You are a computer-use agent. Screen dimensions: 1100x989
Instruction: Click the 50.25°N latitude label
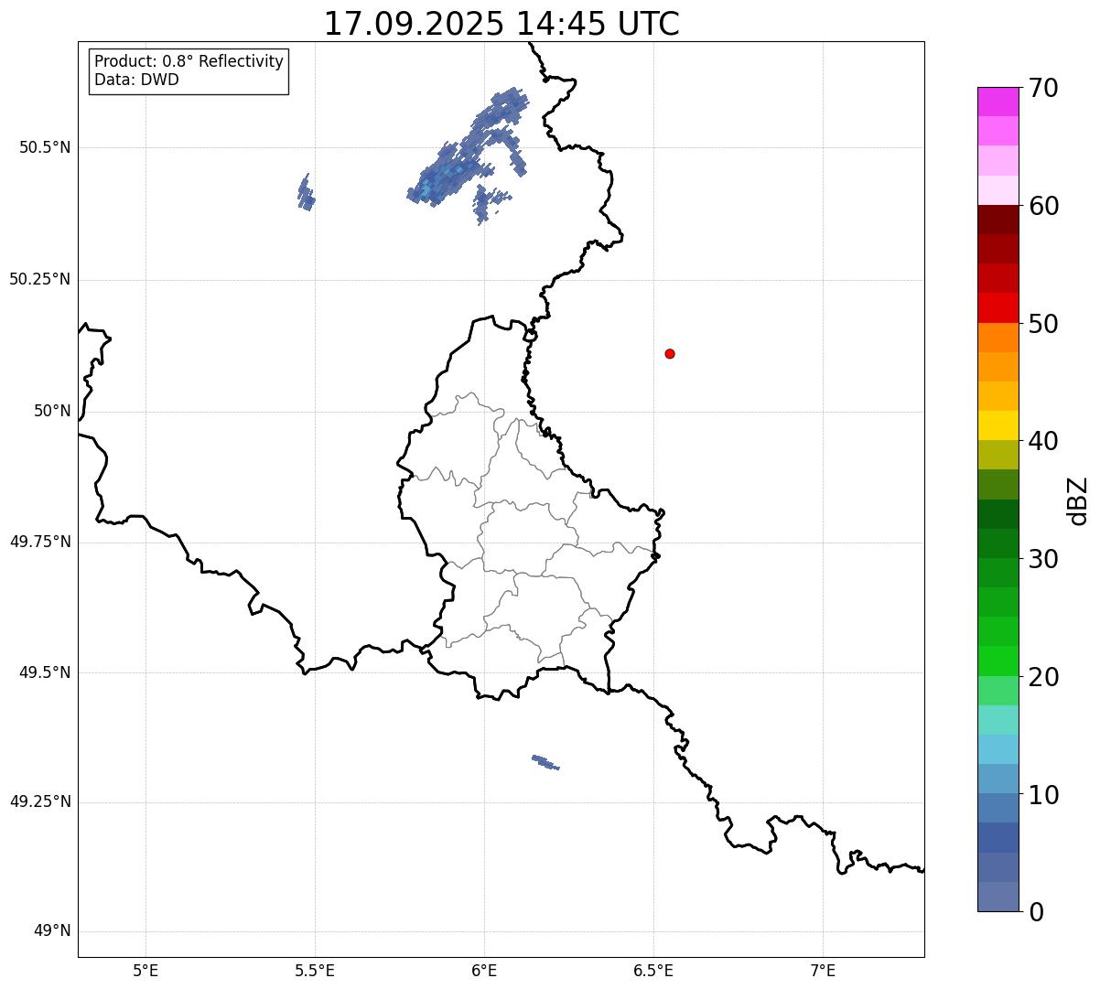click(x=40, y=279)
